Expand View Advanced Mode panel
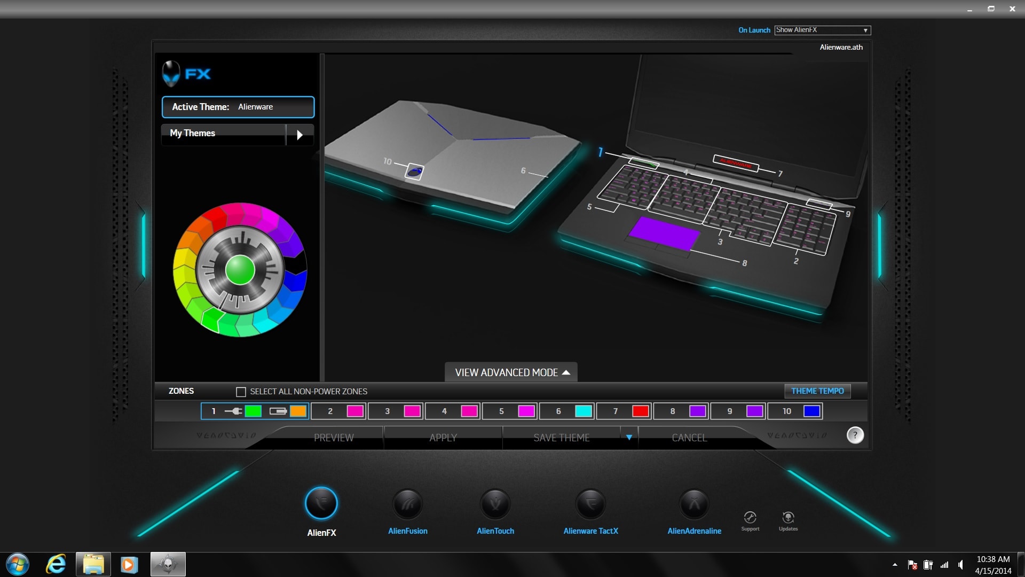The image size is (1025, 577). pos(511,372)
